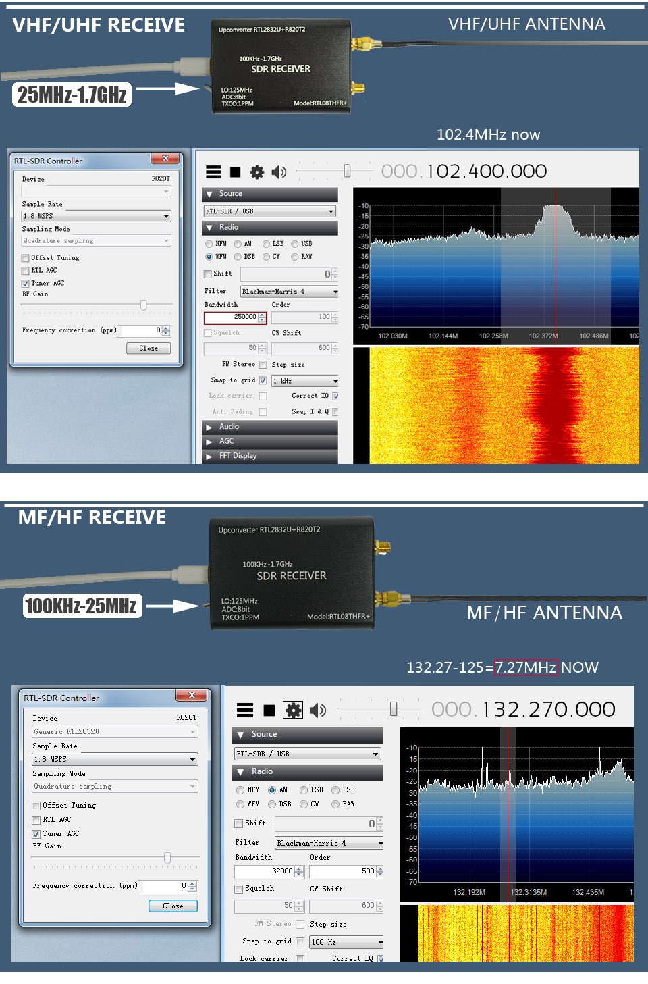Open hamburger menu beside 102.400.000 frequency display
This screenshot has width=648, height=984.
[213, 172]
